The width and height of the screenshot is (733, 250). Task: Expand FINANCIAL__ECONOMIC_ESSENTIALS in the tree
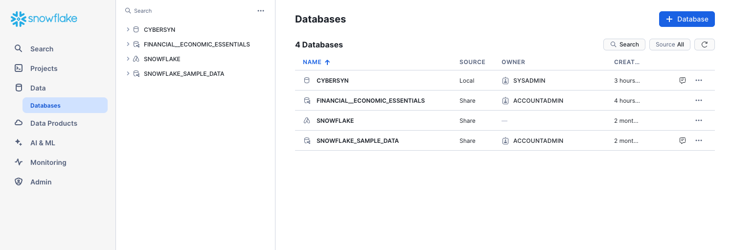click(128, 44)
